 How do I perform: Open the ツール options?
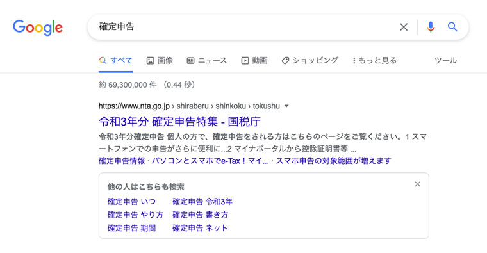tap(446, 61)
